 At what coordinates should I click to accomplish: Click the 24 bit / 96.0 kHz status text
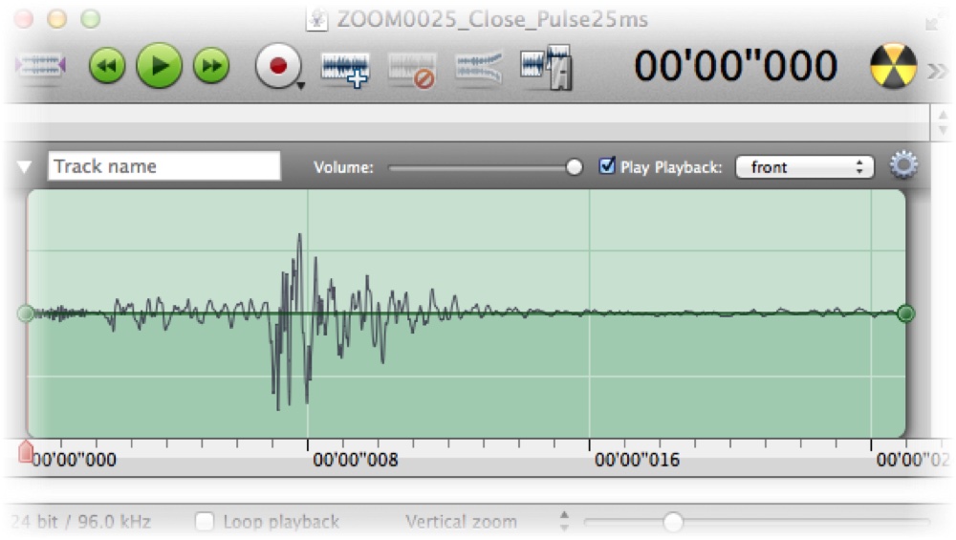point(81,522)
